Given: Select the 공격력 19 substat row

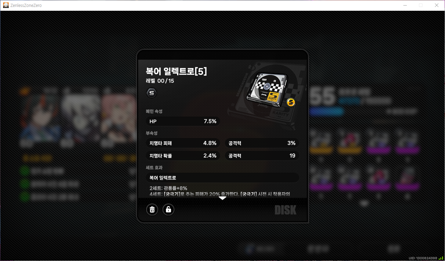Looking at the screenshot, I should coord(262,156).
